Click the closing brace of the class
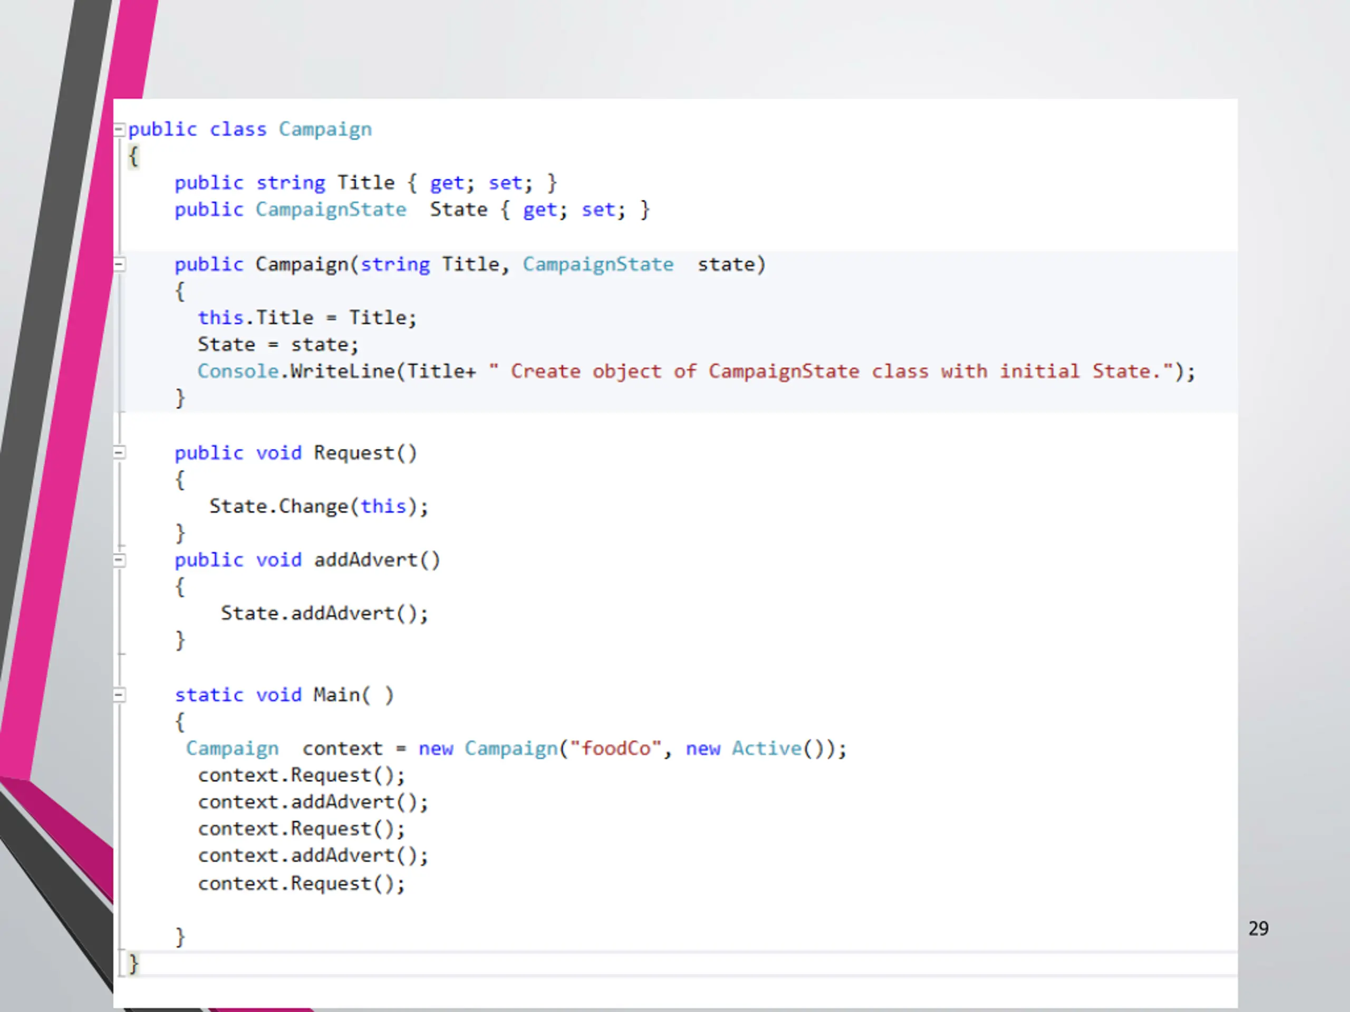 133,964
